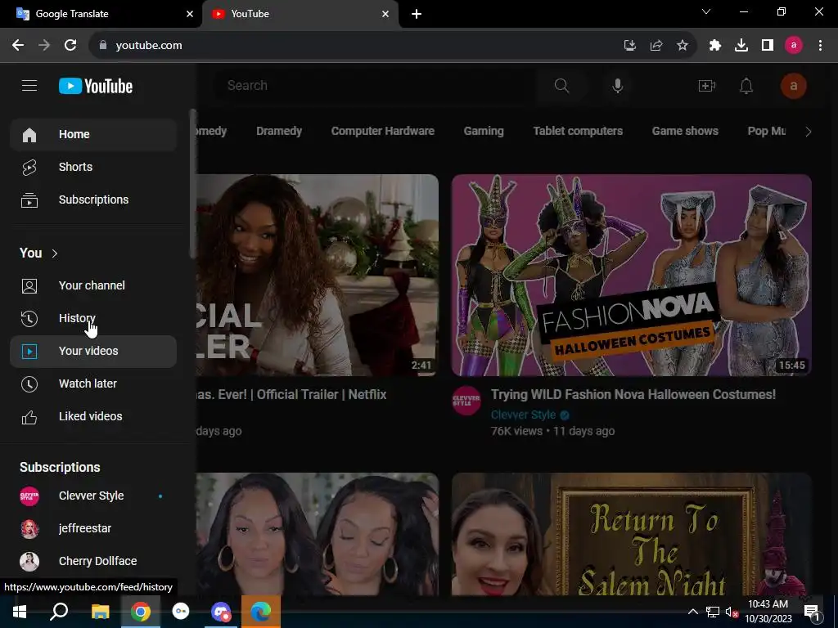838x628 pixels.
Task: Filter by Computer Hardware chip
Action: tap(383, 131)
